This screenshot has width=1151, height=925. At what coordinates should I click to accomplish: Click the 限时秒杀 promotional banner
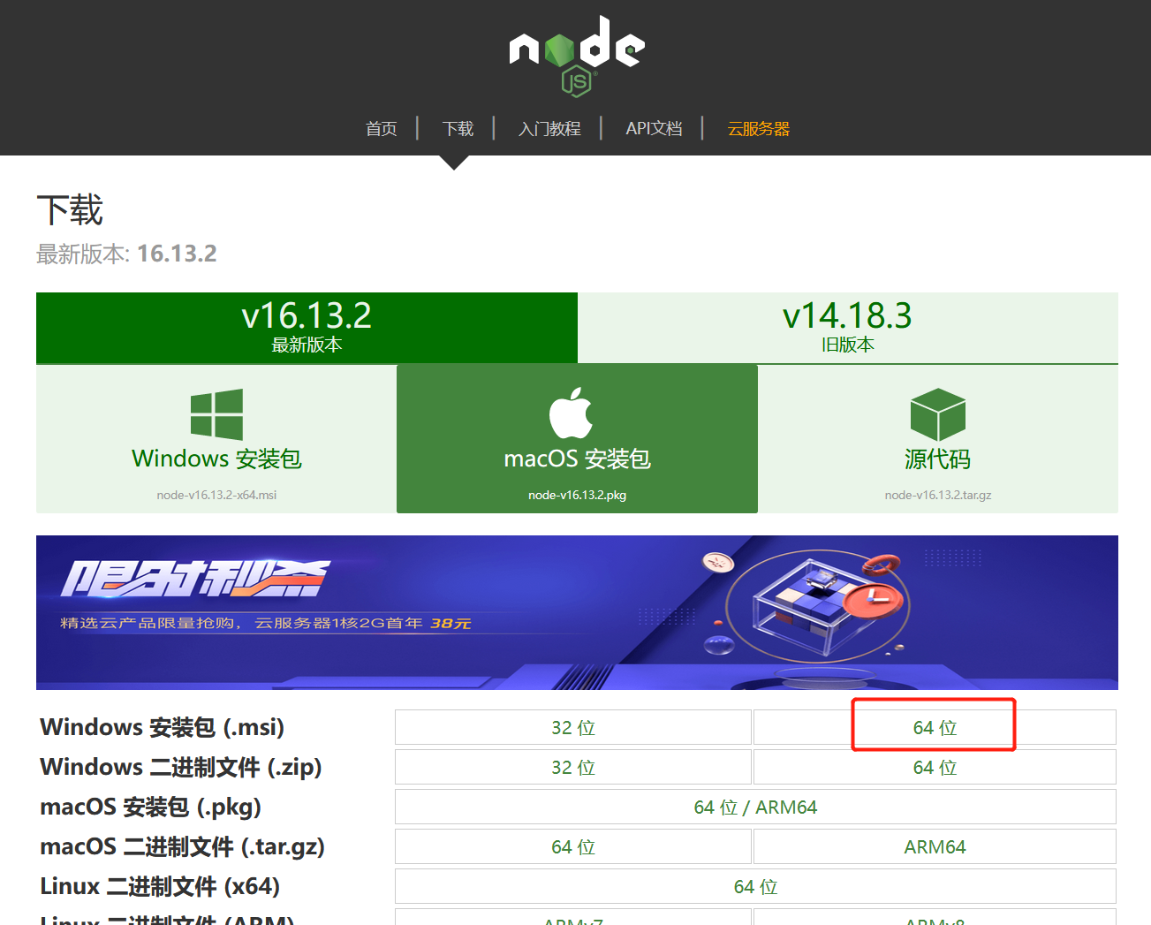point(576,612)
